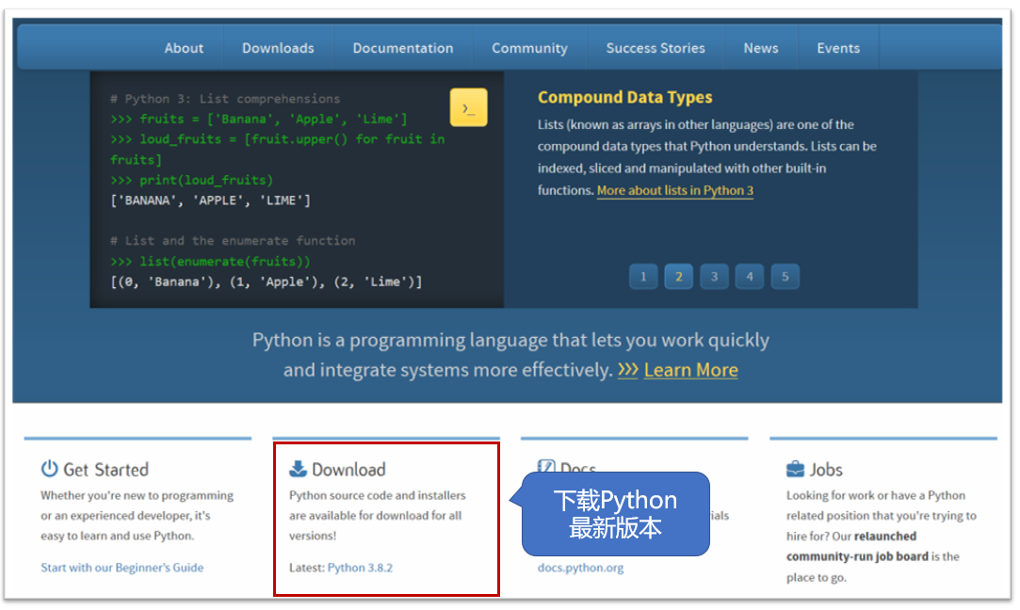Show slide 1 of the code carousel
Viewport: 1020px width, 610px height.
click(x=643, y=277)
